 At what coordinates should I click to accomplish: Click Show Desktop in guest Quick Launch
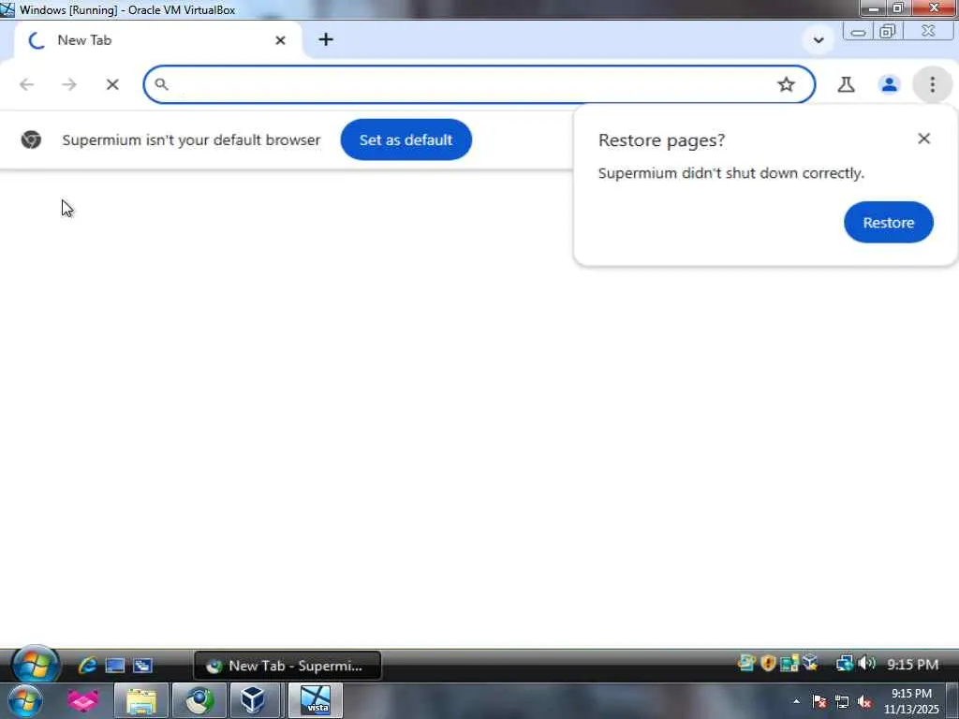coord(115,666)
